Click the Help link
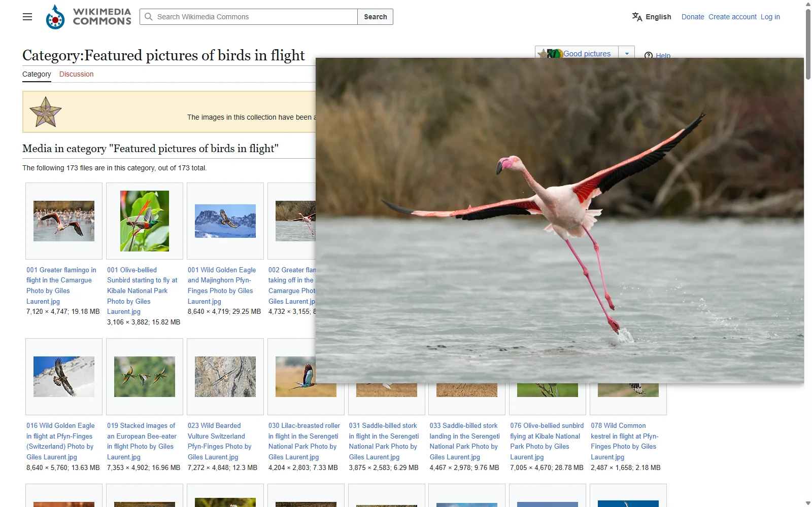Image resolution: width=812 pixels, height=507 pixels. 663,55
